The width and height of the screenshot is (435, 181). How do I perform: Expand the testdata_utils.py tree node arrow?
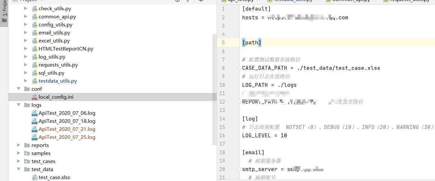[26, 81]
